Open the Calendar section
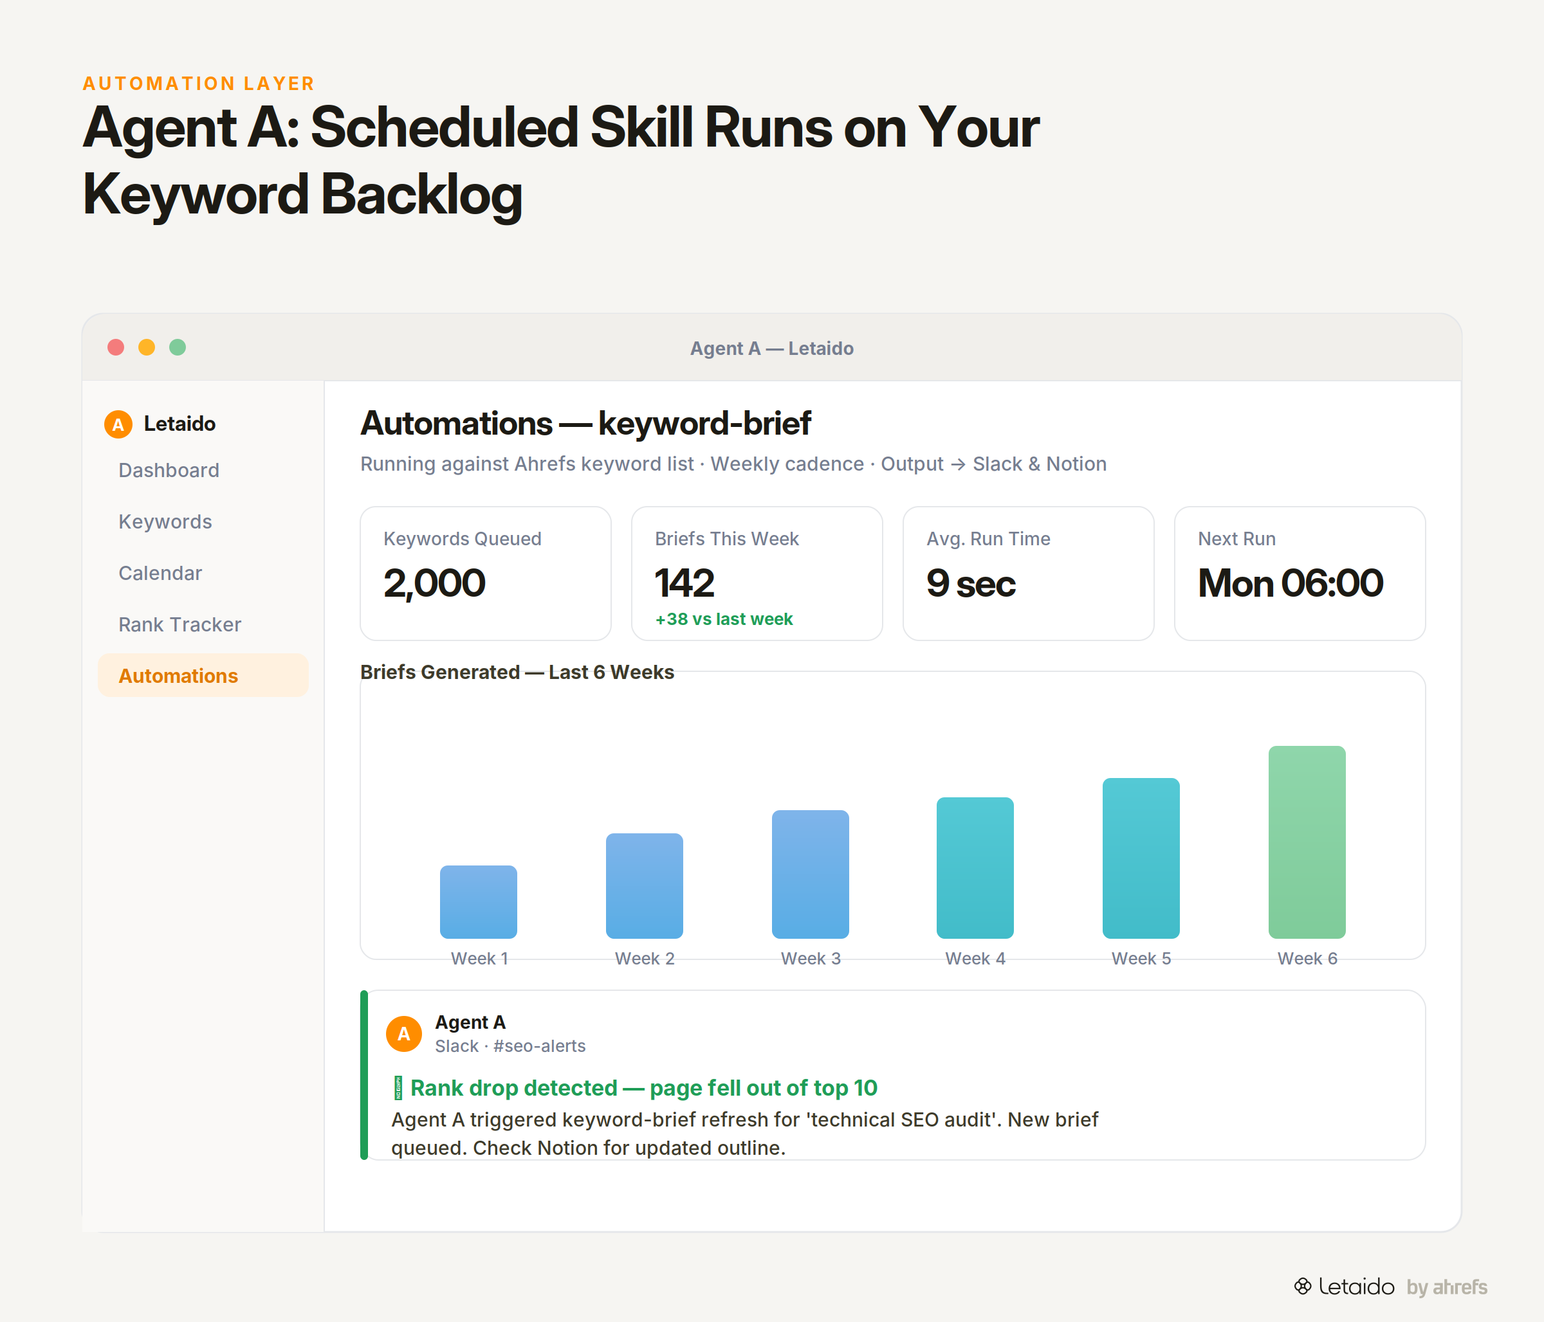This screenshot has height=1322, width=1544. pyautogui.click(x=160, y=574)
